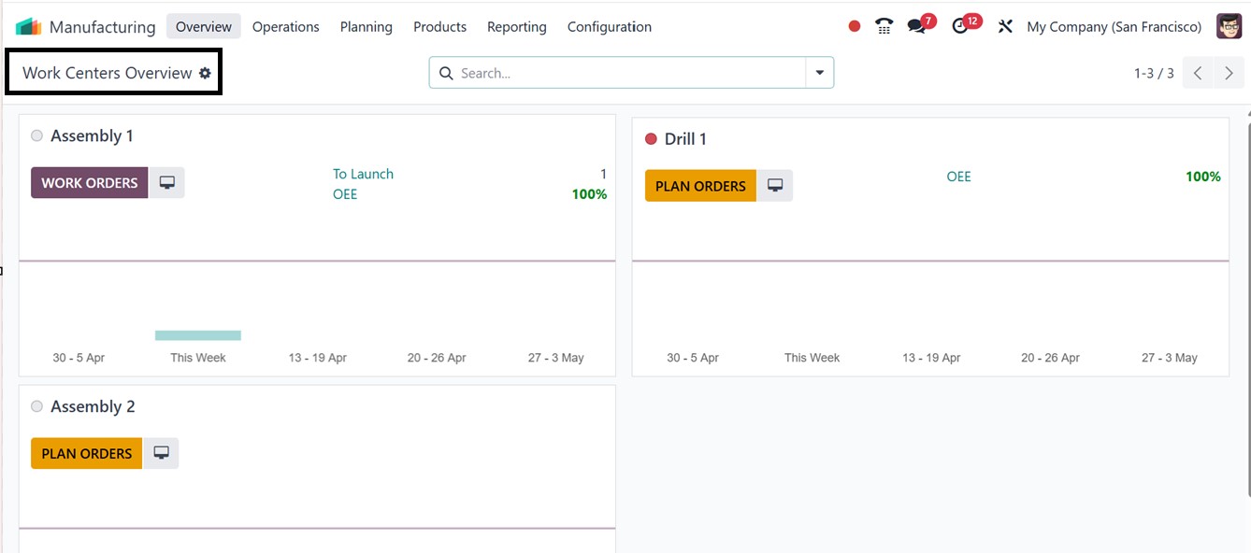This screenshot has height=553, width=1251.
Task: Click Assembly 1 WORK ORDERS button
Action: click(90, 183)
